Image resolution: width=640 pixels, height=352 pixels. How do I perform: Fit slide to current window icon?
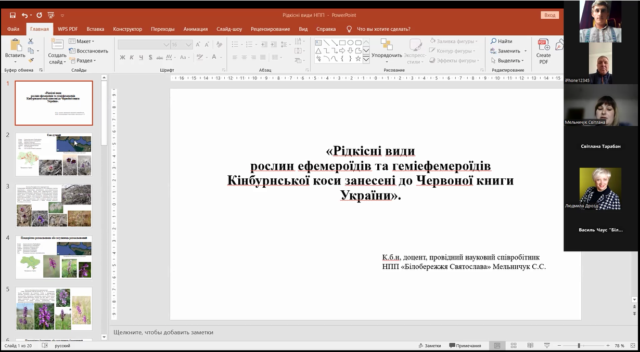632,345
